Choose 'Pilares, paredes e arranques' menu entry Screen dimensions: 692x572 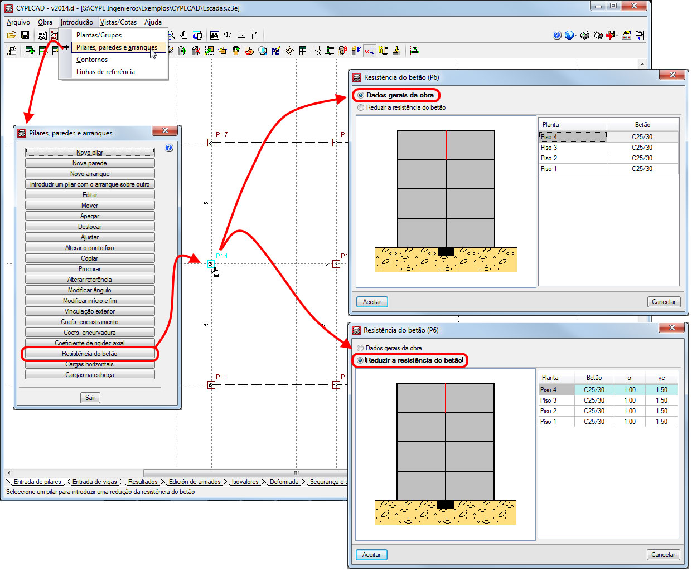click(x=118, y=47)
